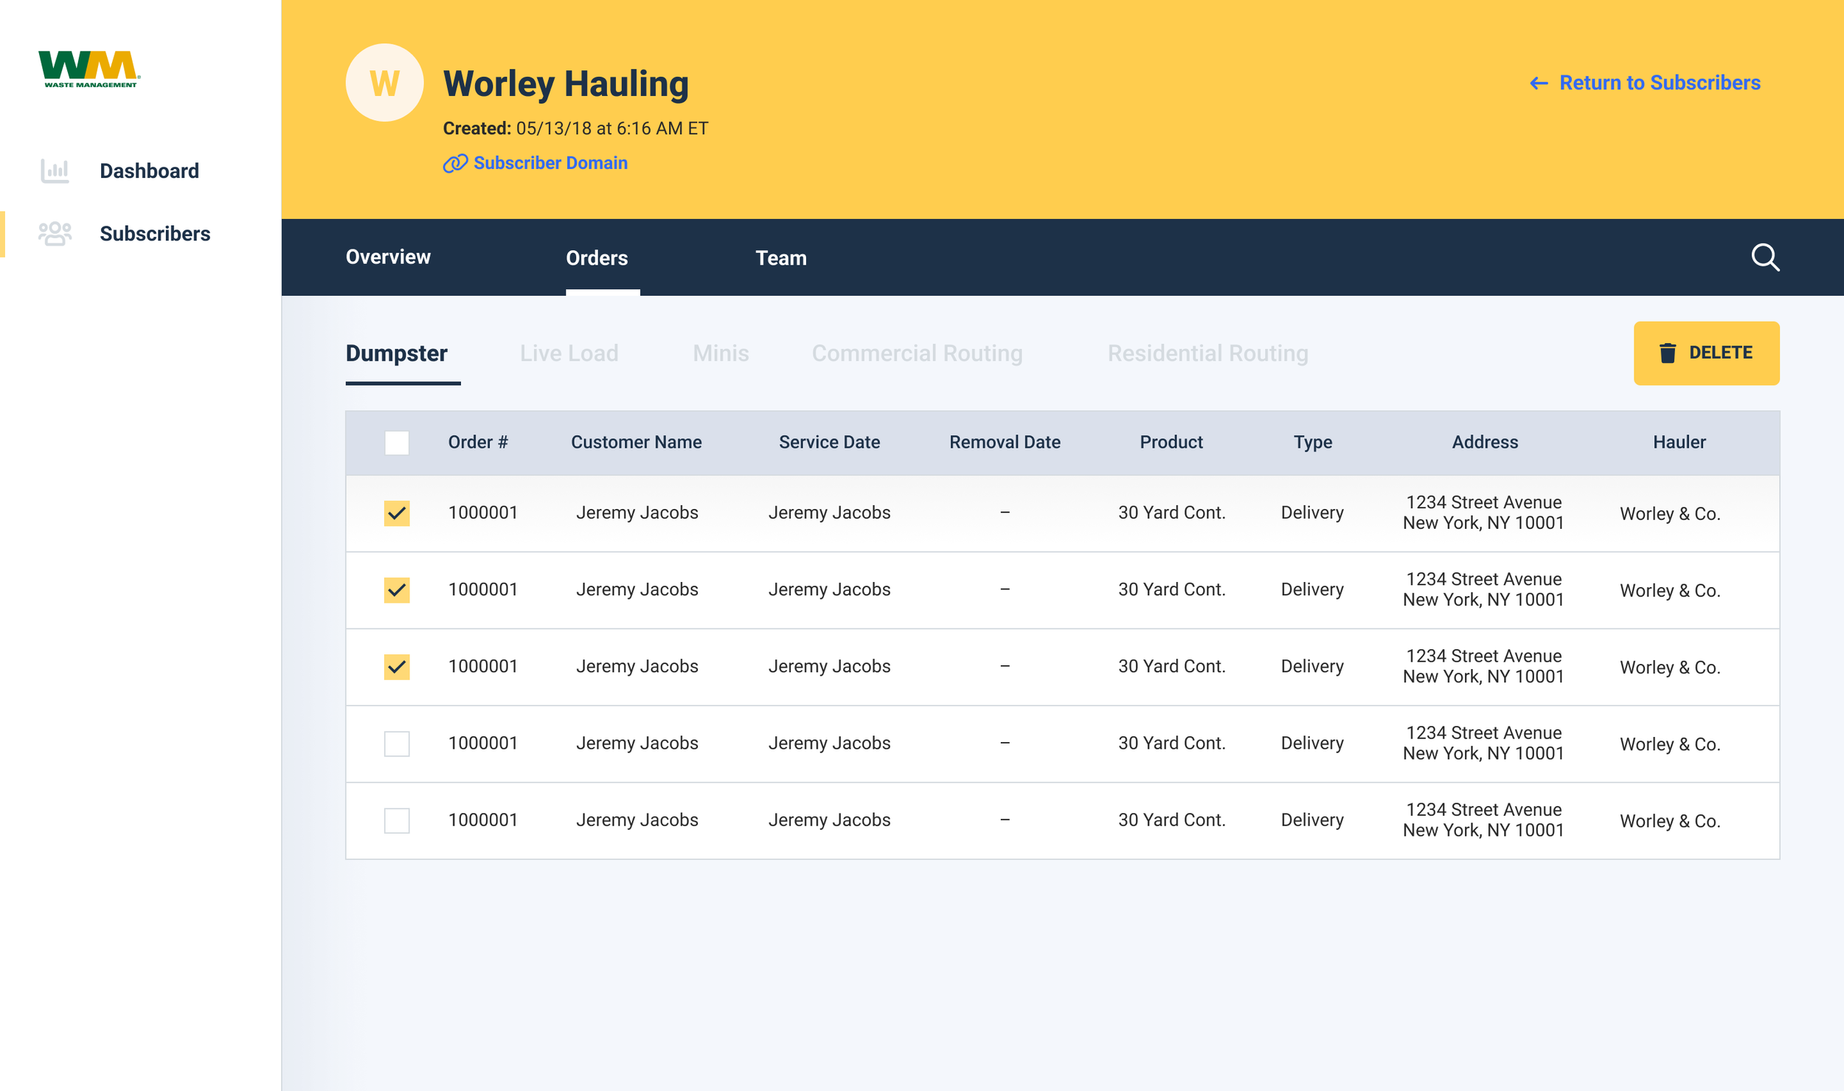This screenshot has height=1091, width=1844.
Task: Open search with the magnifier icon
Action: pyautogui.click(x=1764, y=257)
